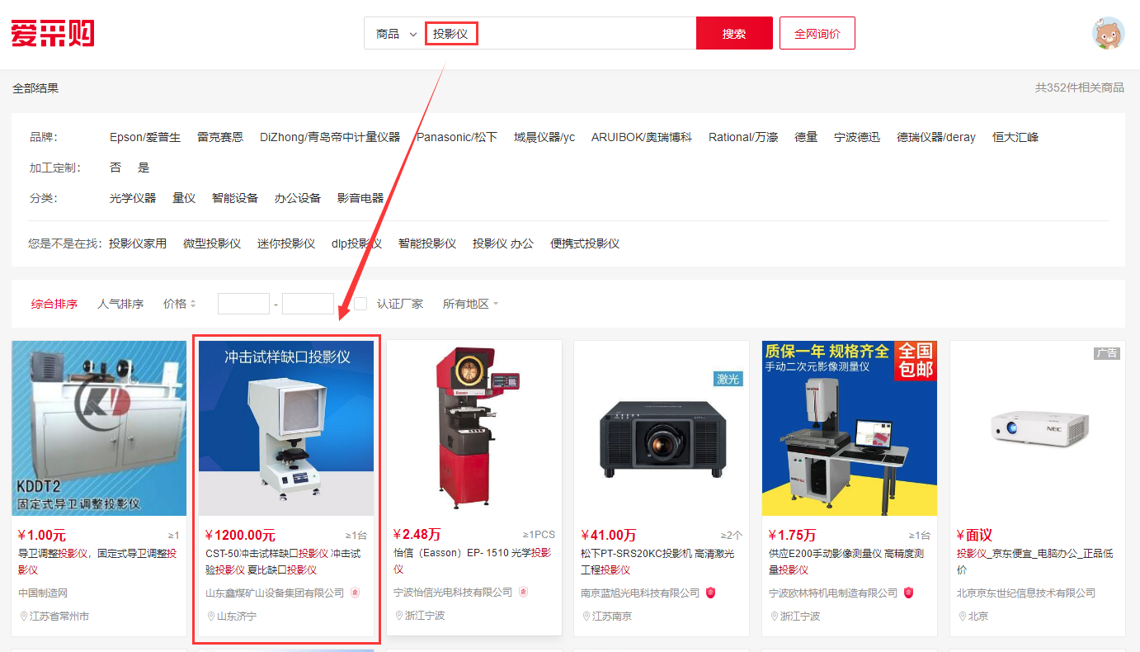Viewport: 1140px width, 652px height.
Task: Click badge icon after 宁波怡信光电科技有限公司
Action: pyautogui.click(x=523, y=592)
